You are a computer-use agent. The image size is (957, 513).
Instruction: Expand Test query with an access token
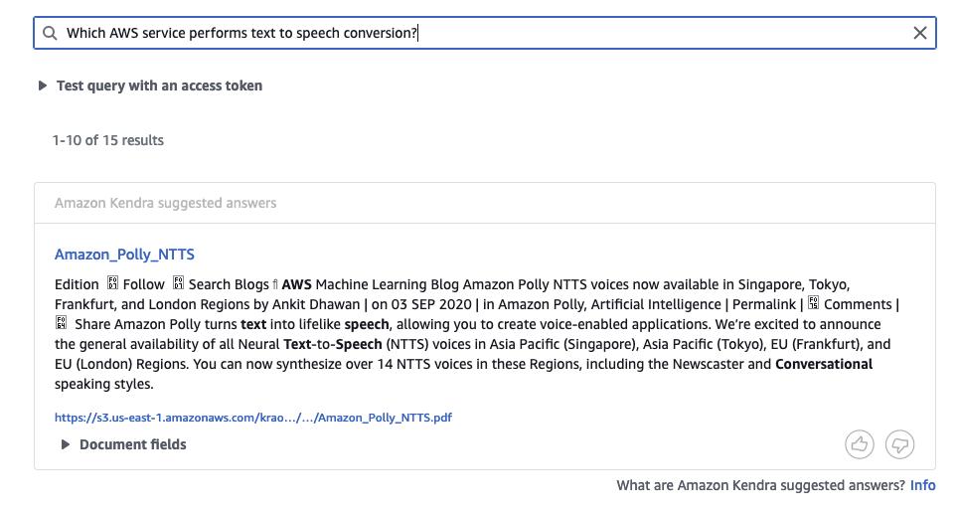coord(43,85)
